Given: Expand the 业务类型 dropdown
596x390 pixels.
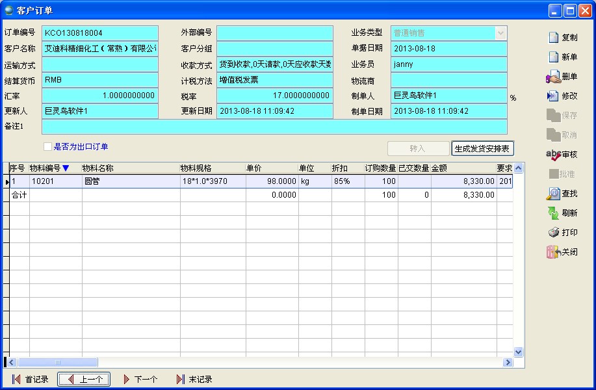Looking at the screenshot, I should 500,32.
